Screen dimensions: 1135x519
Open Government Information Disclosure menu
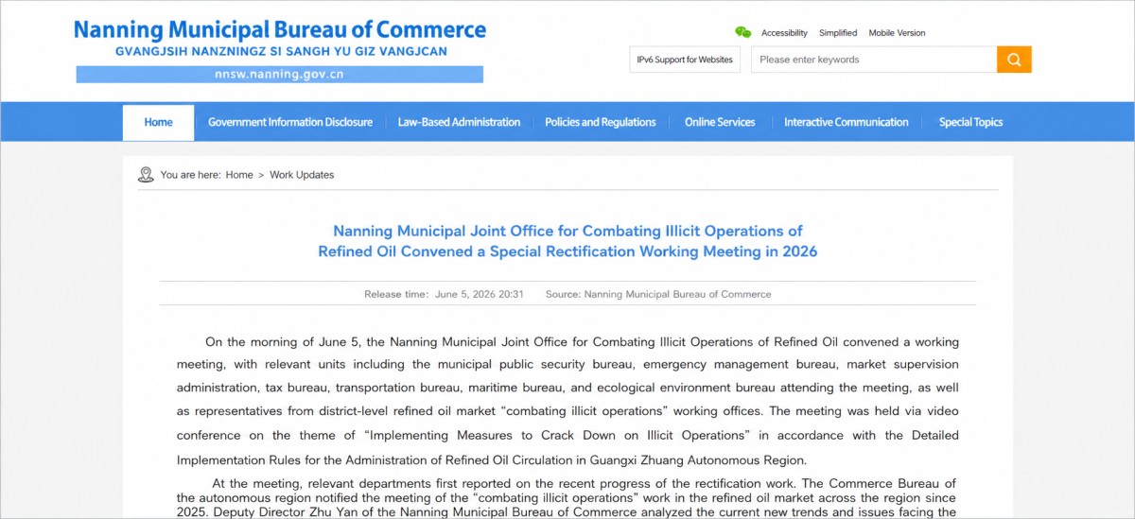click(290, 122)
